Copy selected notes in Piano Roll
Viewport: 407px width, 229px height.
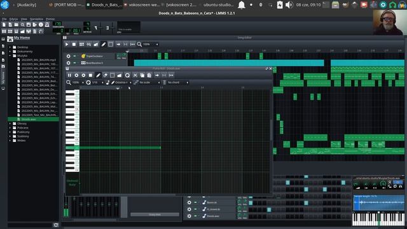coord(142,75)
